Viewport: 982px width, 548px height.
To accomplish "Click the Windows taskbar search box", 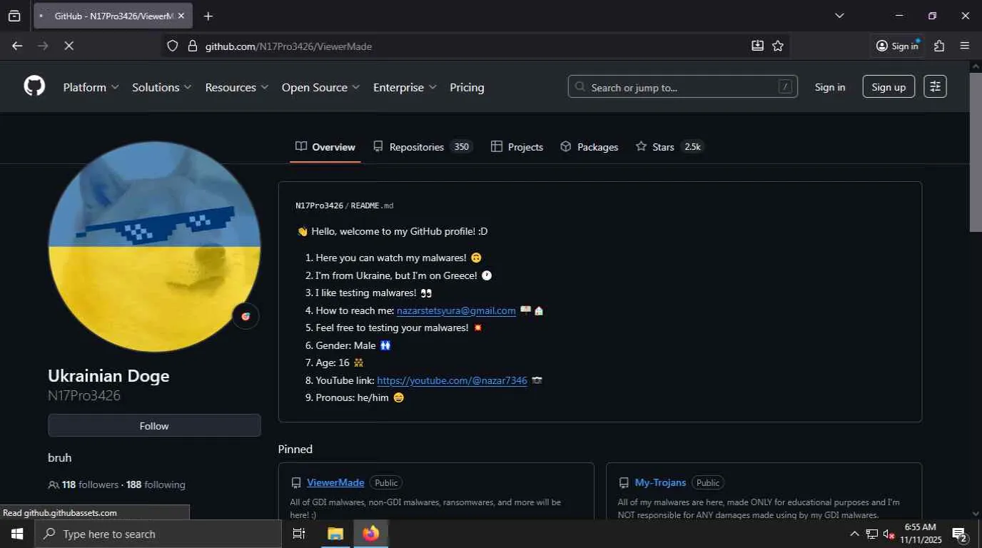I will [158, 534].
